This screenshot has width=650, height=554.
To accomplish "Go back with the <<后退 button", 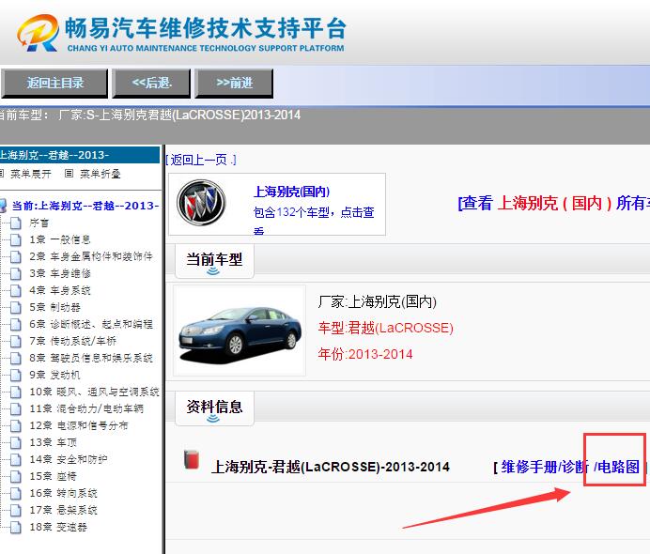I will (x=152, y=84).
